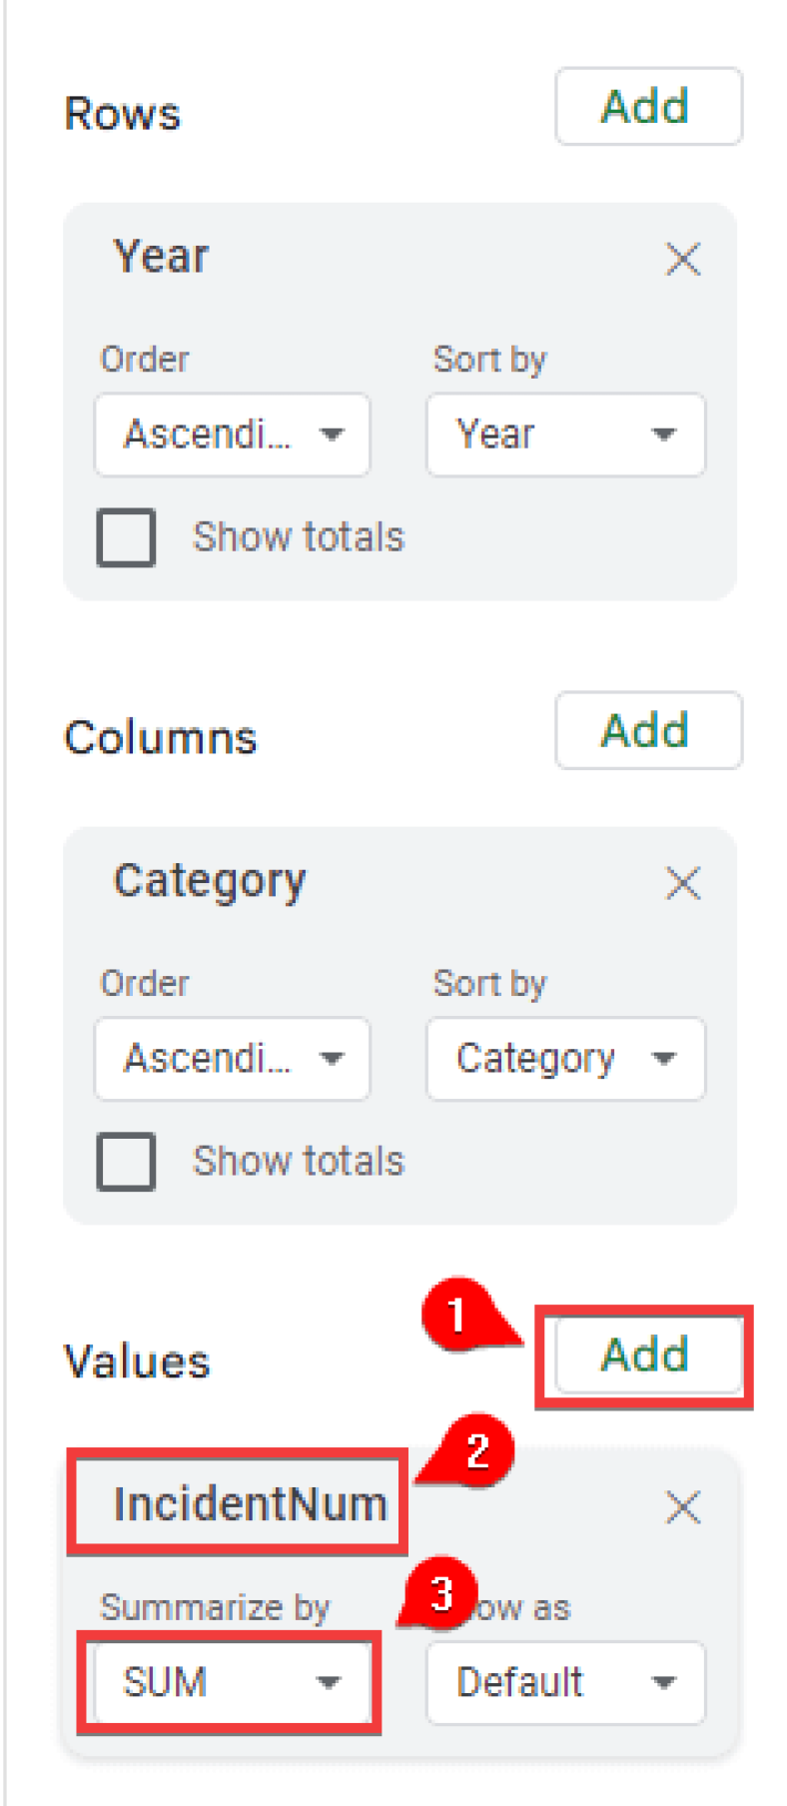This screenshot has height=1806, width=787.
Task: Remove the Category field from Columns
Action: [682, 884]
